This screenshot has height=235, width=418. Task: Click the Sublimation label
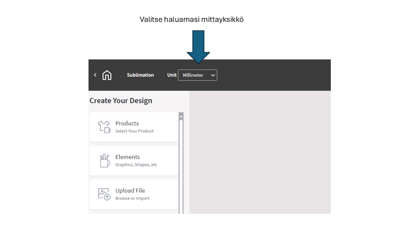(140, 75)
